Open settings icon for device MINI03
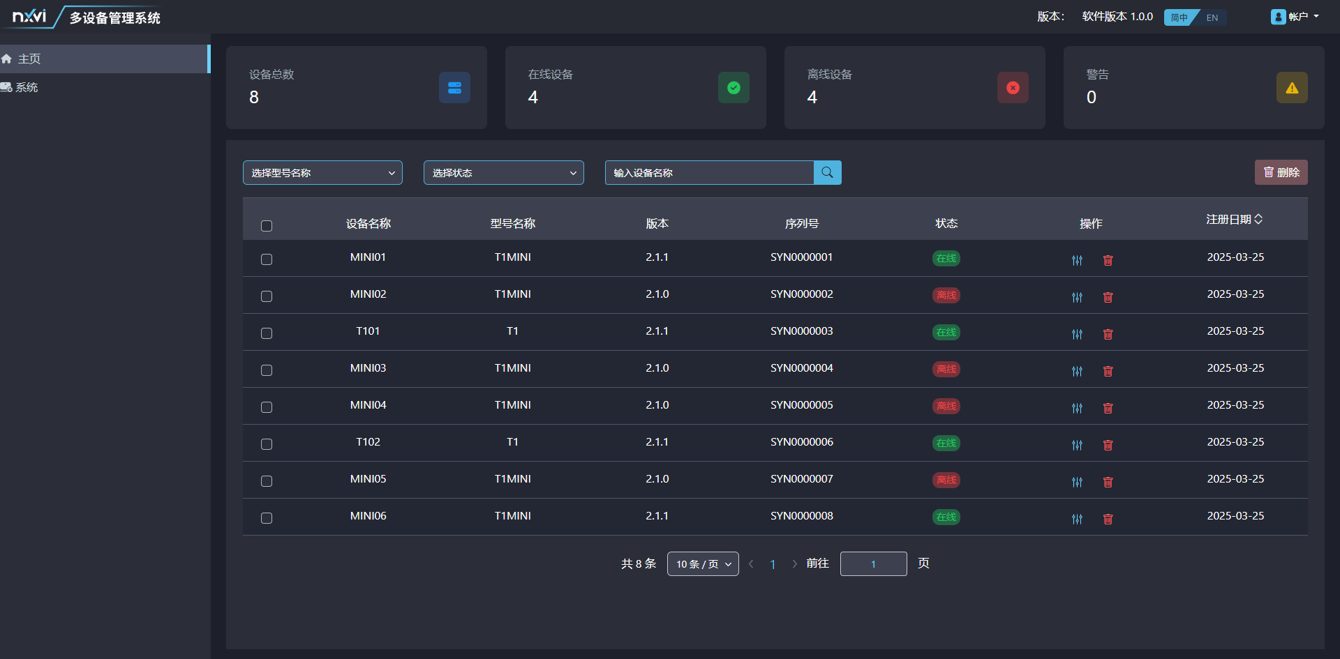Screen dimensions: 1340x659 pos(1077,371)
